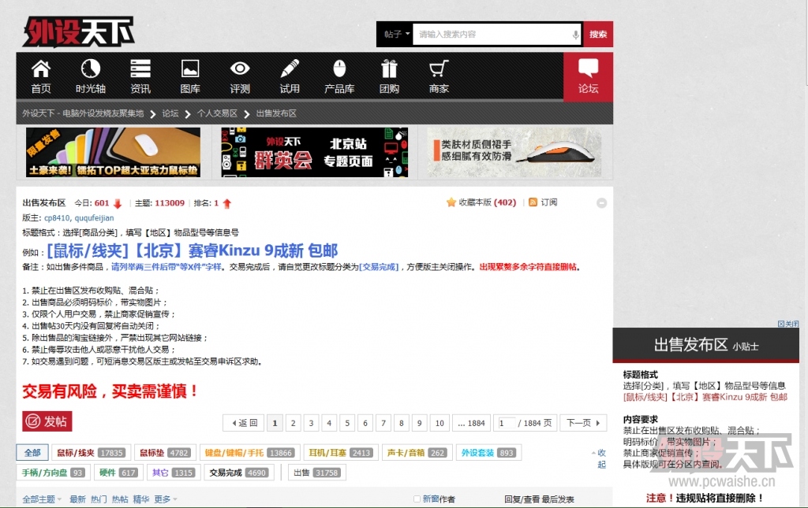Open the 类肤材质 mouse ad banner

[515, 152]
